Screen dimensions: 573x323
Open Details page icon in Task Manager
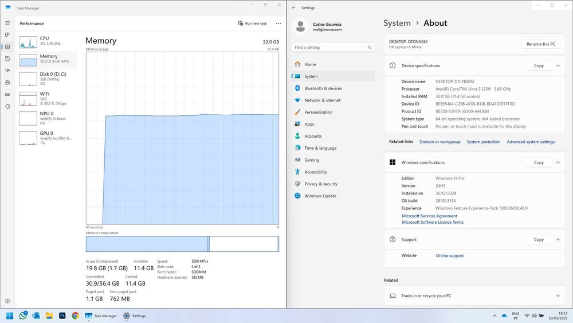click(7, 95)
